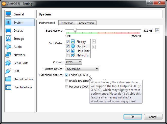Confirm settings with the OK button
This screenshot has height=124, width=167.
(x=133, y=117)
